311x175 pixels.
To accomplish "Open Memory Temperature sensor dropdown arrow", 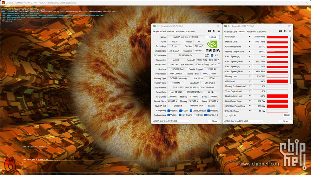I will pyautogui.click(x=250, y=52).
